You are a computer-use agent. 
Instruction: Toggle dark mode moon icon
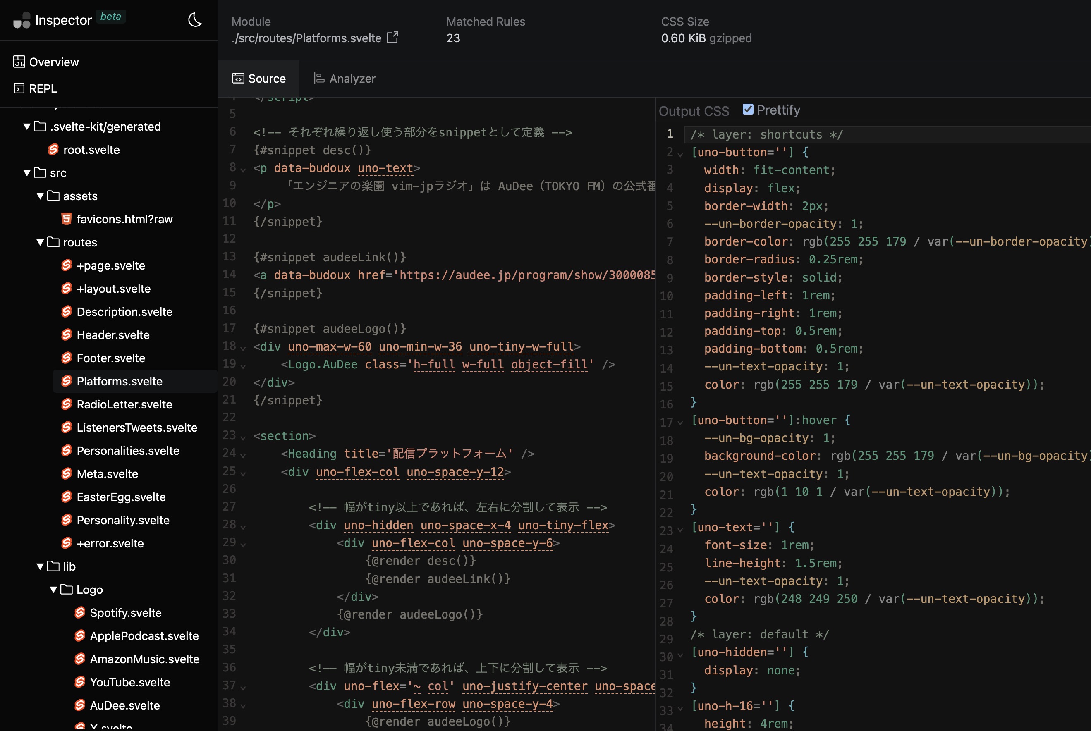coord(194,20)
